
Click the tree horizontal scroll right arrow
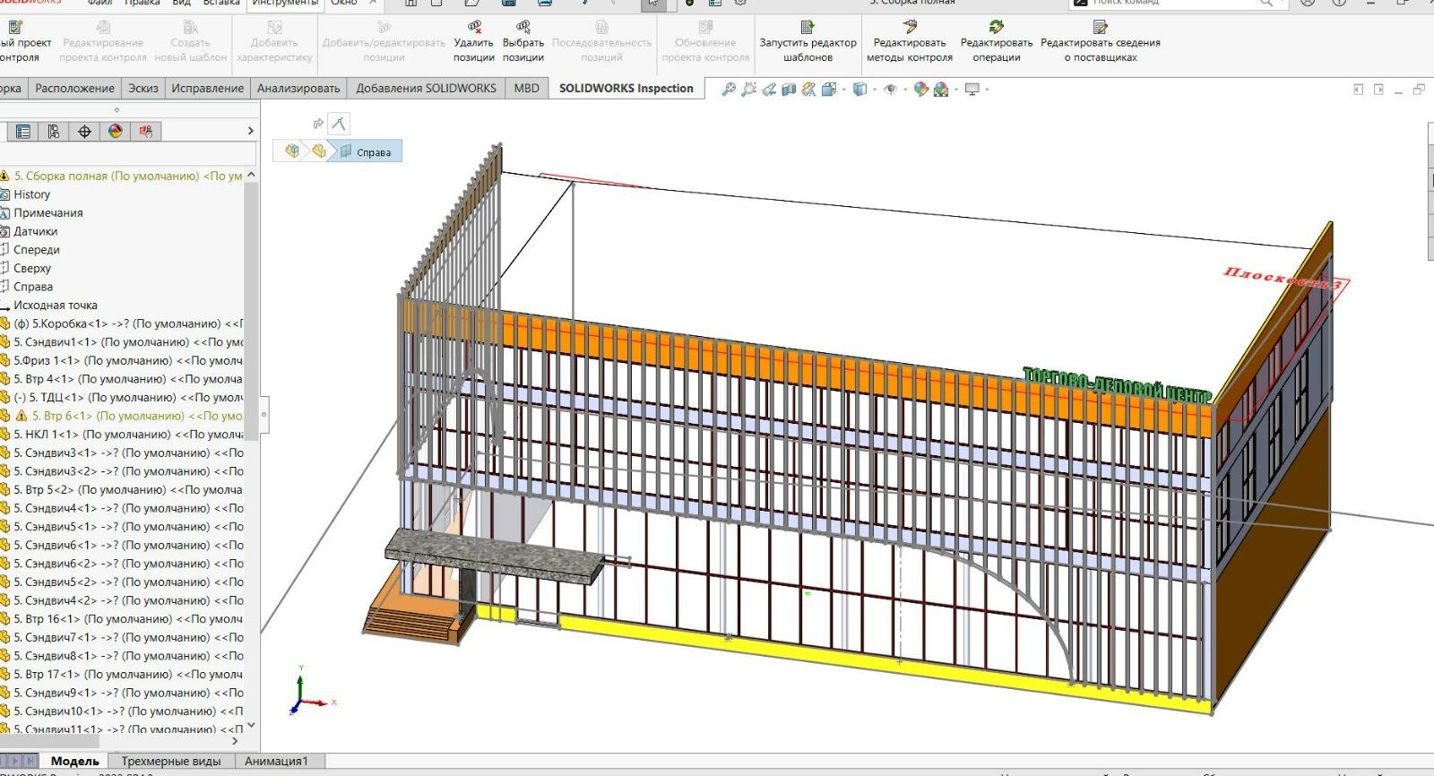click(236, 741)
